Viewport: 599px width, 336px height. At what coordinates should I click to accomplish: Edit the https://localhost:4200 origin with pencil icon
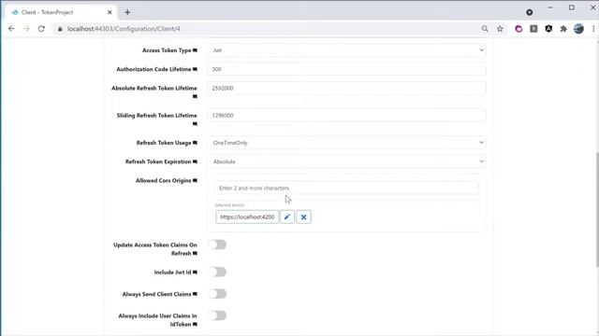click(x=287, y=217)
